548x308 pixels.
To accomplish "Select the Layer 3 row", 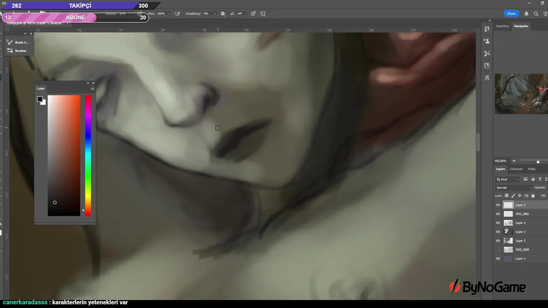I will pyautogui.click(x=521, y=241).
